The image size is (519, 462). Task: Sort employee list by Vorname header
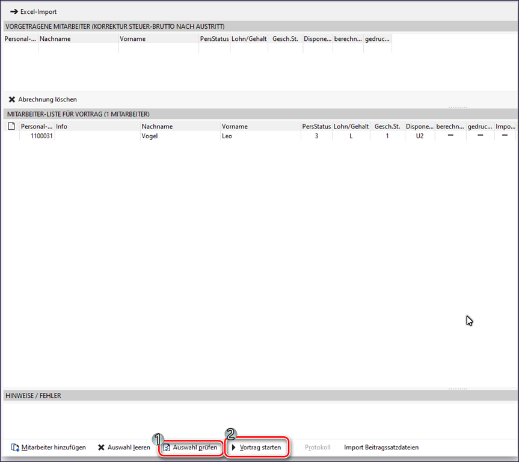coord(261,126)
